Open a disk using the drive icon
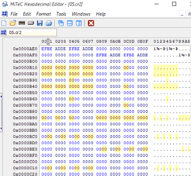Screen dimensions: 191x176 tap(31, 23)
